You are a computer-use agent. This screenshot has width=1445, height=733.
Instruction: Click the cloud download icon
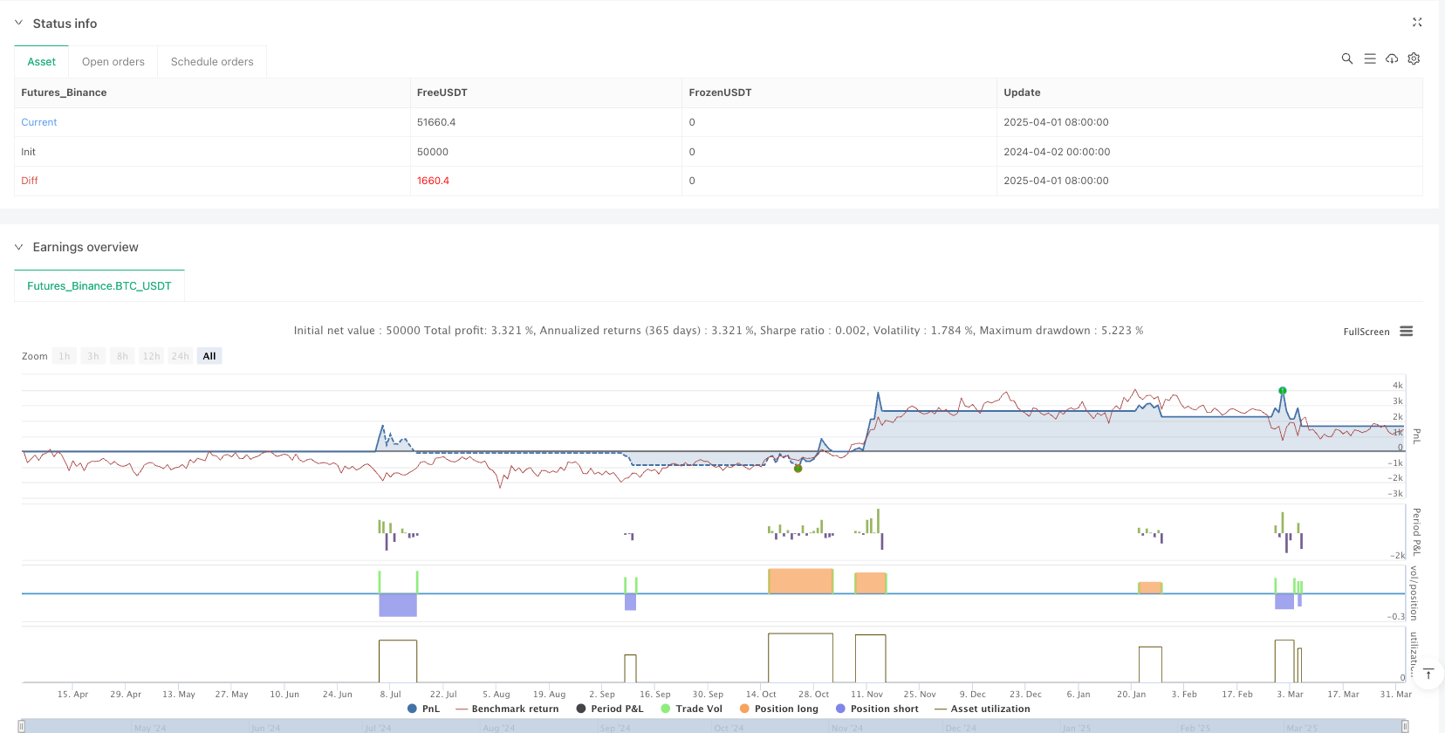(1392, 58)
